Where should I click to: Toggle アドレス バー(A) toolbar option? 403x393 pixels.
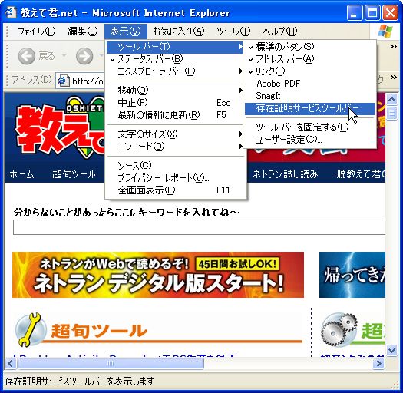coord(309,59)
